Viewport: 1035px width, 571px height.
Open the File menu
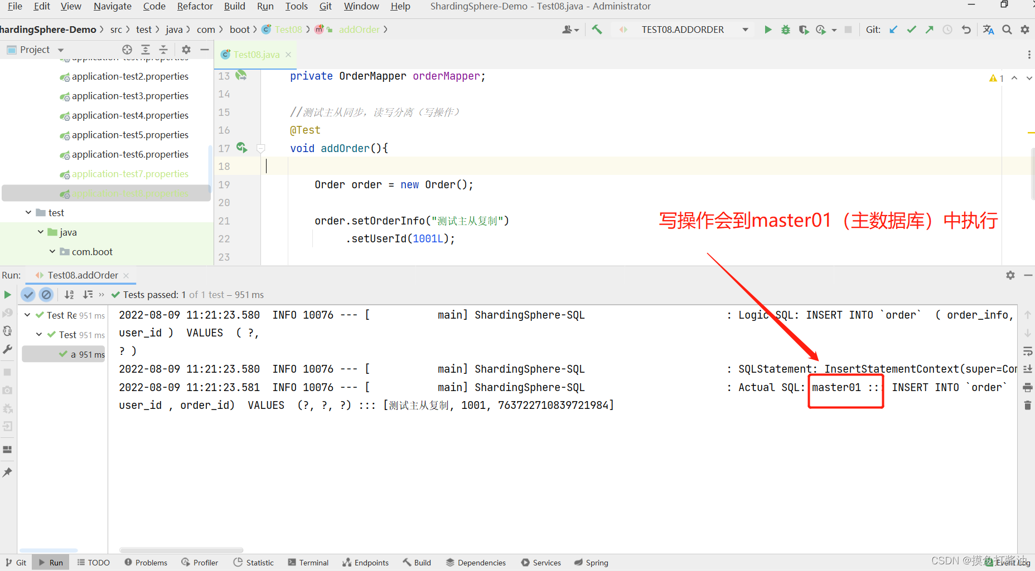tap(15, 6)
